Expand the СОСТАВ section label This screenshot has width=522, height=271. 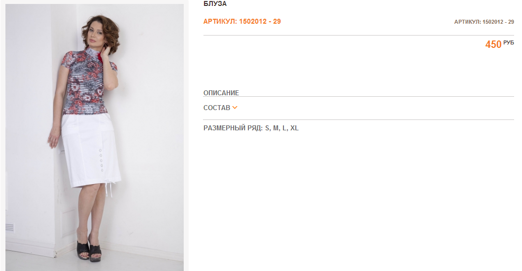(x=217, y=108)
